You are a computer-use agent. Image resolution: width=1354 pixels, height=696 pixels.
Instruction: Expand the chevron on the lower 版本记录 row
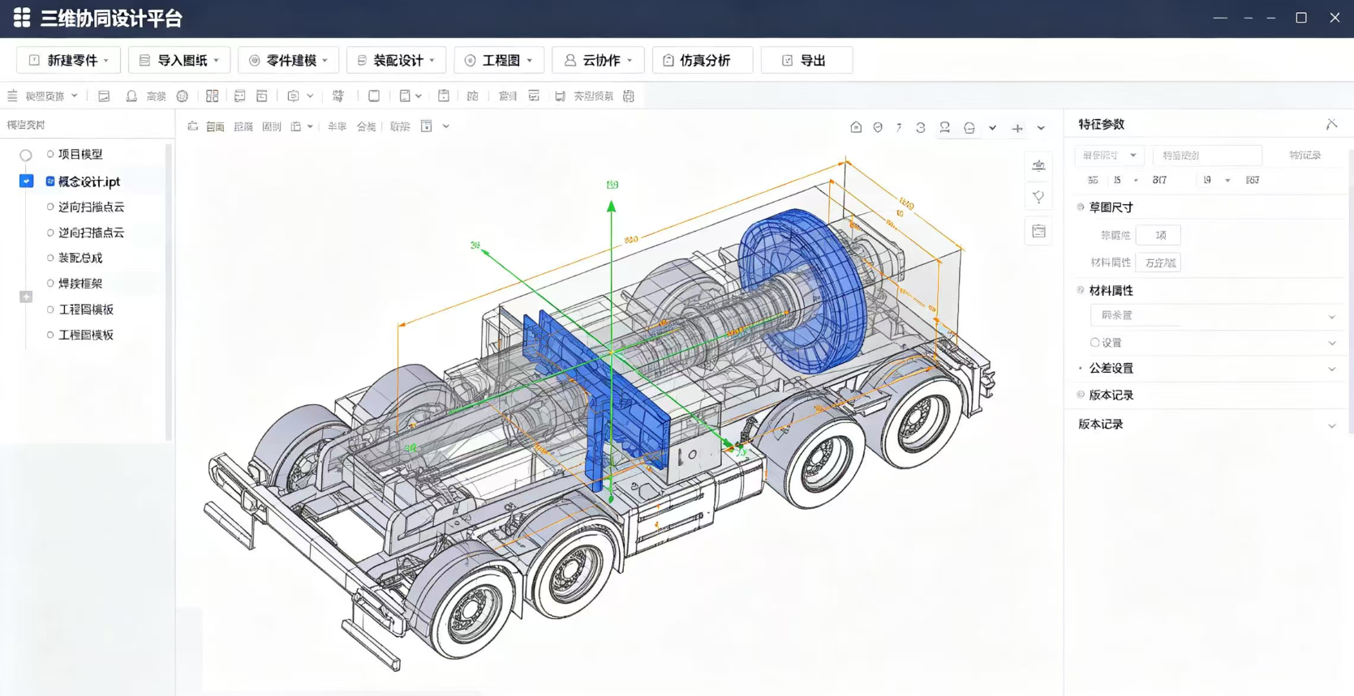pos(1331,425)
